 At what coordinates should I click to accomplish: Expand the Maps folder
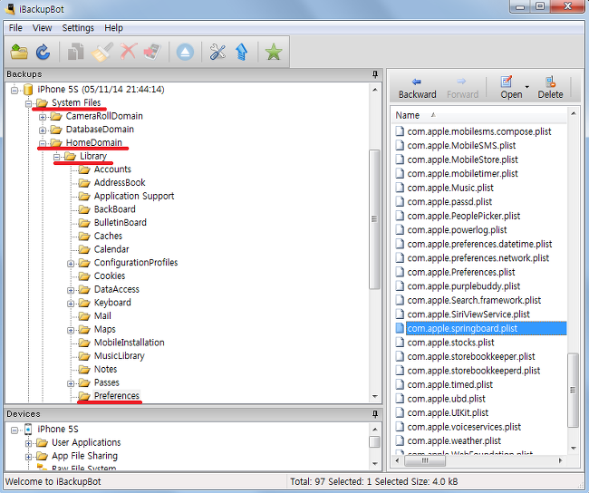coord(71,330)
